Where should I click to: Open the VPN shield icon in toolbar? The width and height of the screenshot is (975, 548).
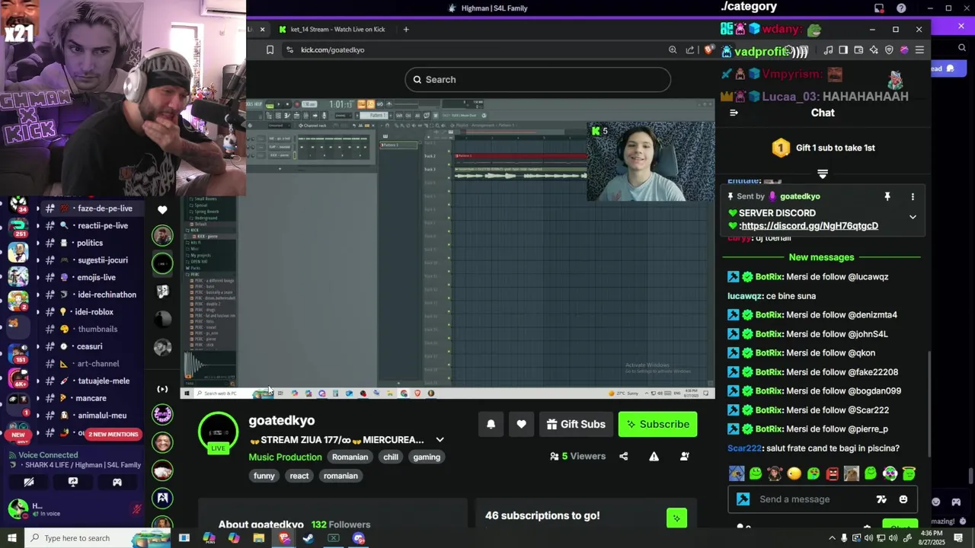[x=889, y=49]
